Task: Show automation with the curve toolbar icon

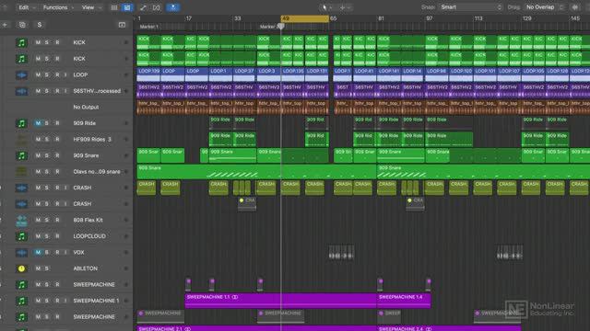Action: coord(143,7)
